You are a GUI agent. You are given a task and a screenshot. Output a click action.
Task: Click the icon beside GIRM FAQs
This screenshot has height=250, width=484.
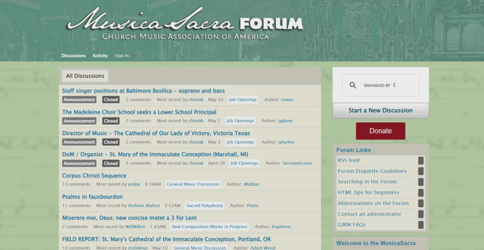coord(421,225)
